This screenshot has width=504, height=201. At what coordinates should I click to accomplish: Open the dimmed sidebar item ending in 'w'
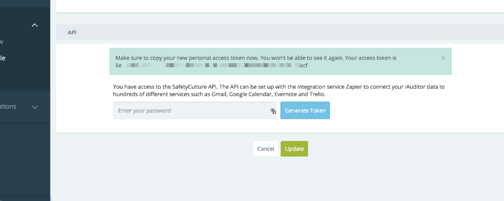[2, 42]
